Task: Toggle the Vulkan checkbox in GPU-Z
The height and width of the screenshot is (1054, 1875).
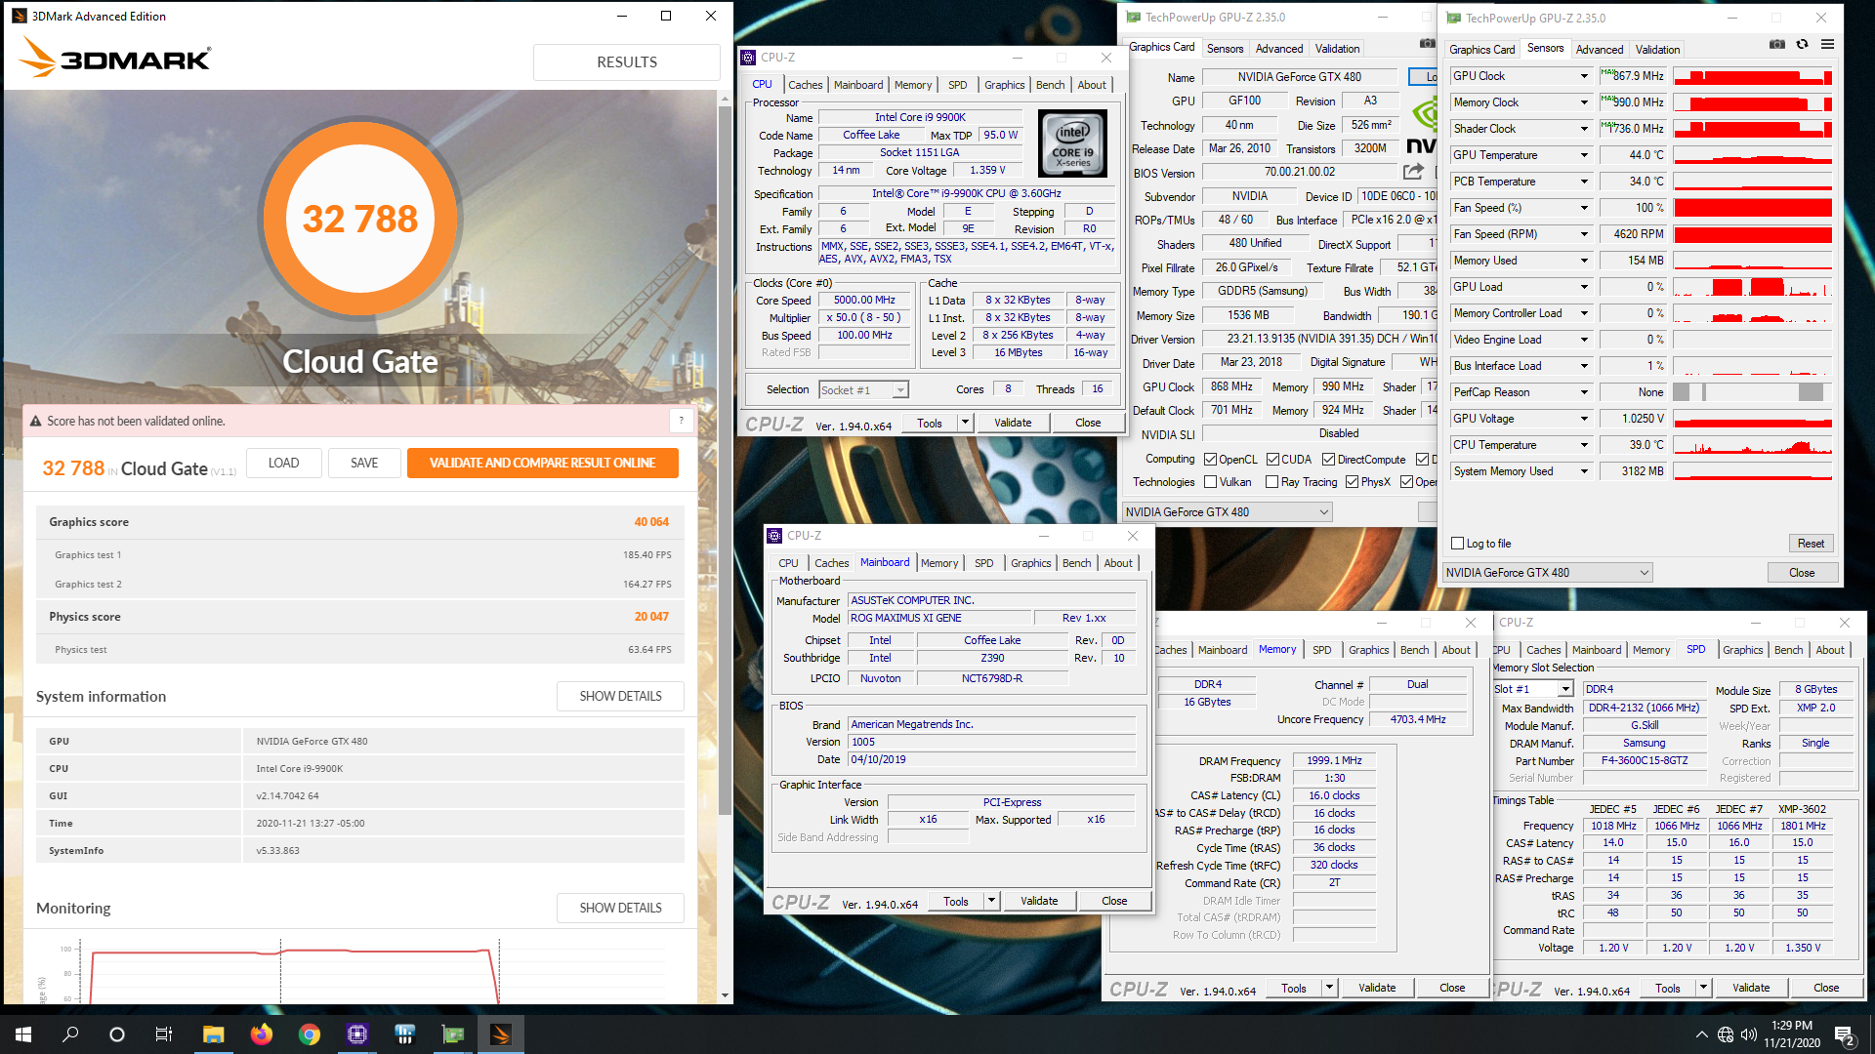Action: (1210, 482)
